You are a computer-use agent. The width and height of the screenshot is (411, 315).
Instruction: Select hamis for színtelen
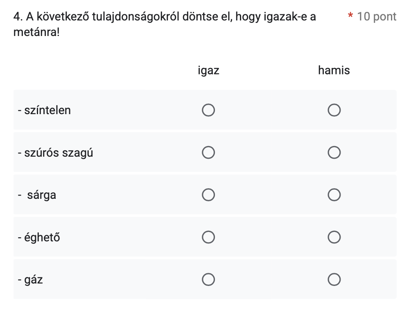tap(334, 110)
